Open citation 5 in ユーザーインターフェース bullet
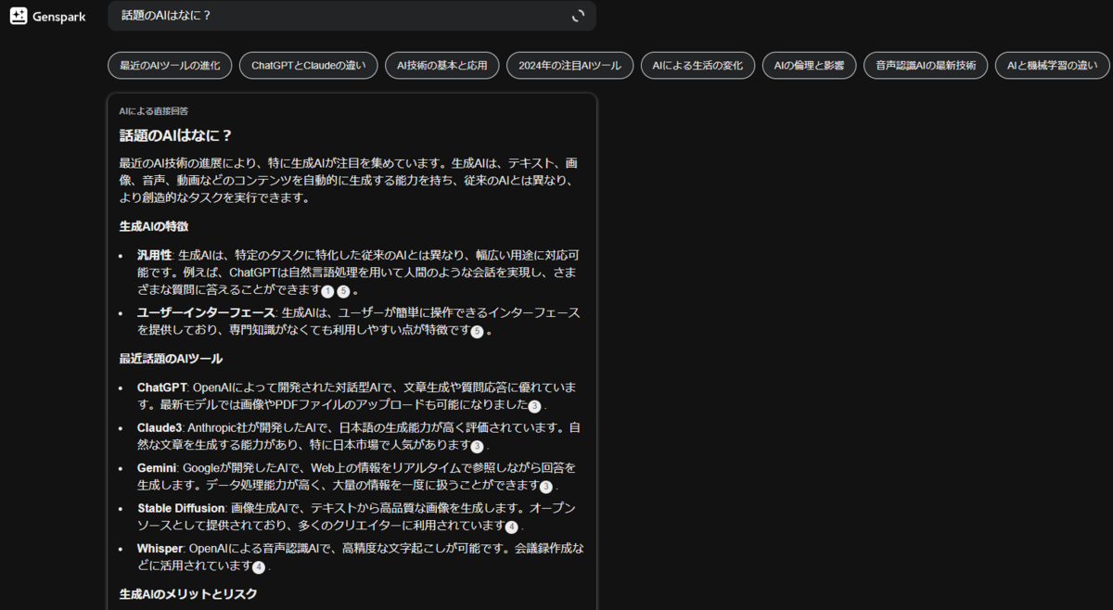The height and width of the screenshot is (610, 1113). [477, 332]
